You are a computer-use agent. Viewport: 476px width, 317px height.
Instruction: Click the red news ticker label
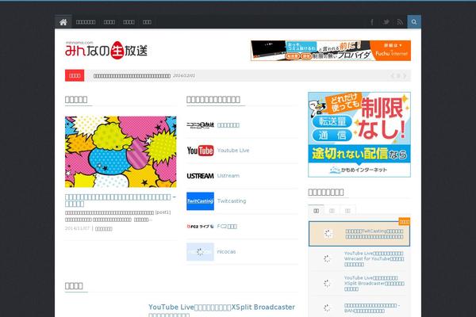click(75, 75)
